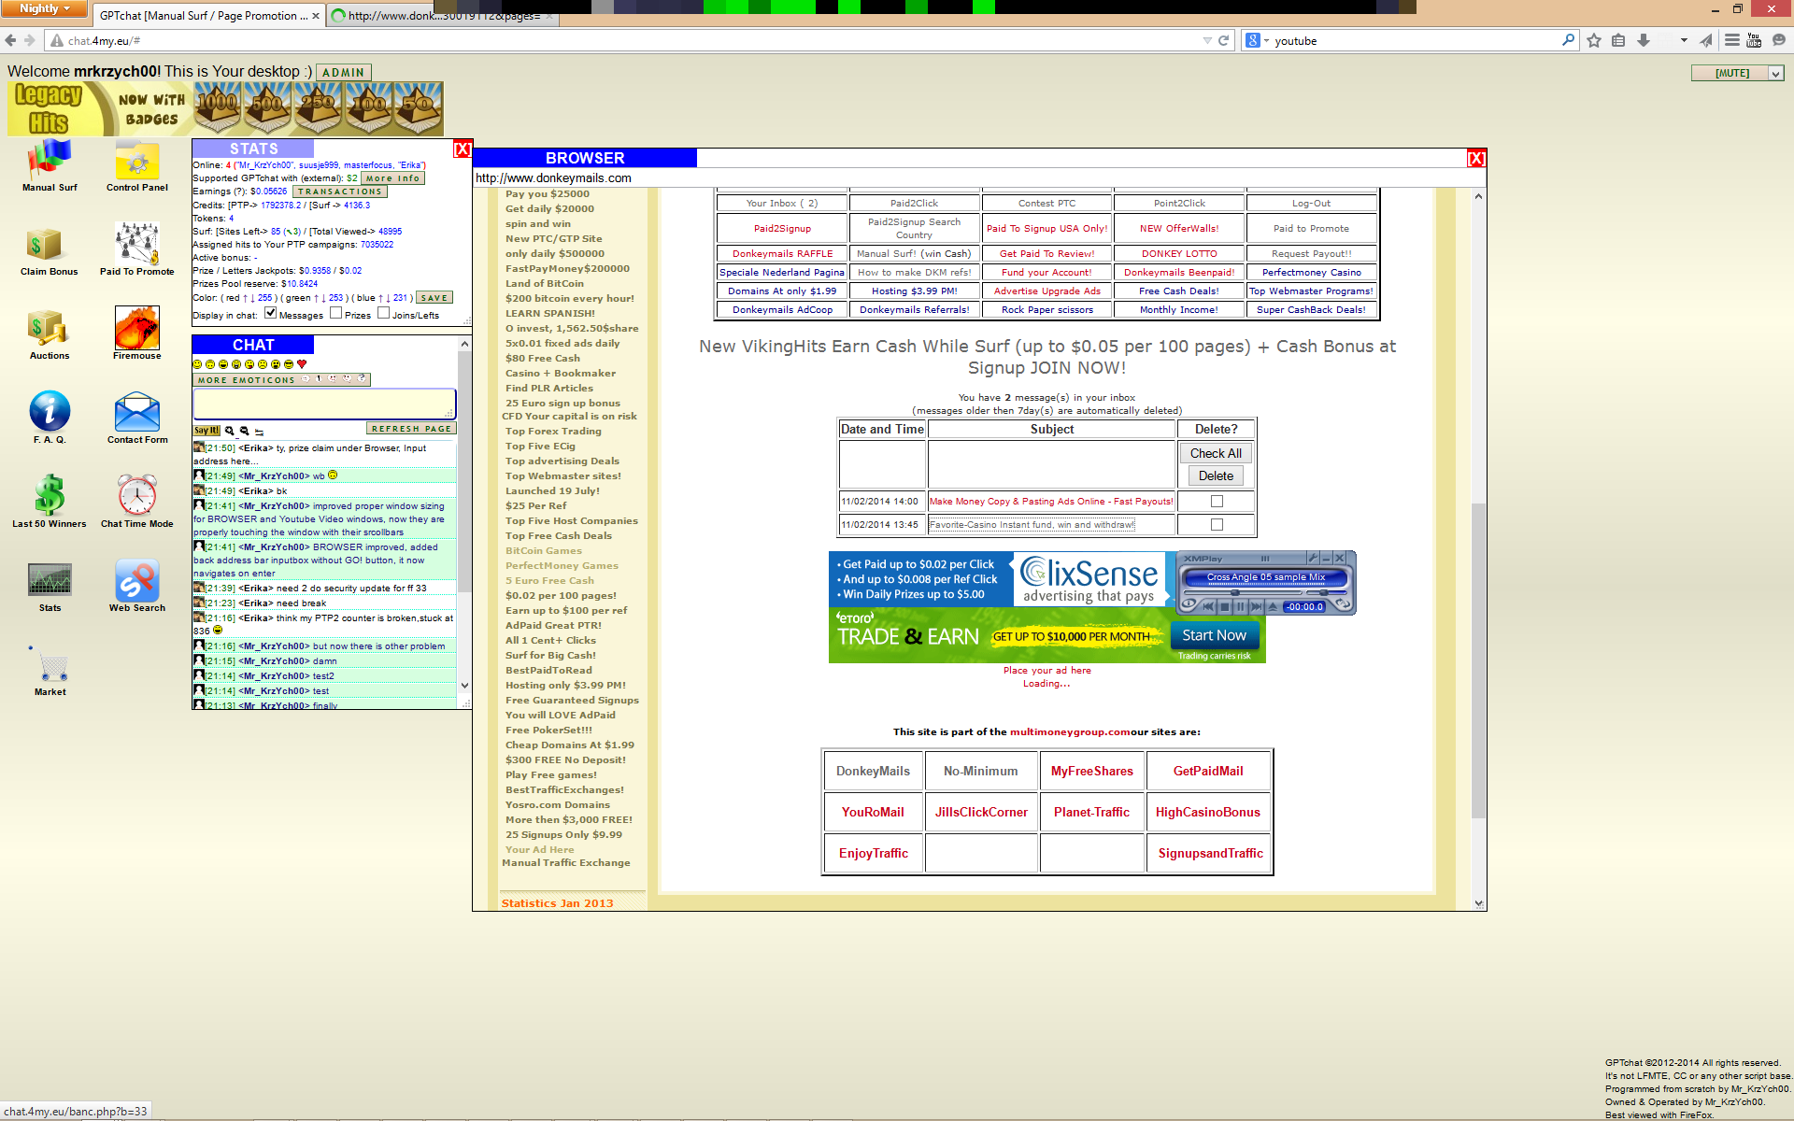The height and width of the screenshot is (1121, 1794).
Task: Stop playback in XMPlay
Action: (x=1225, y=606)
